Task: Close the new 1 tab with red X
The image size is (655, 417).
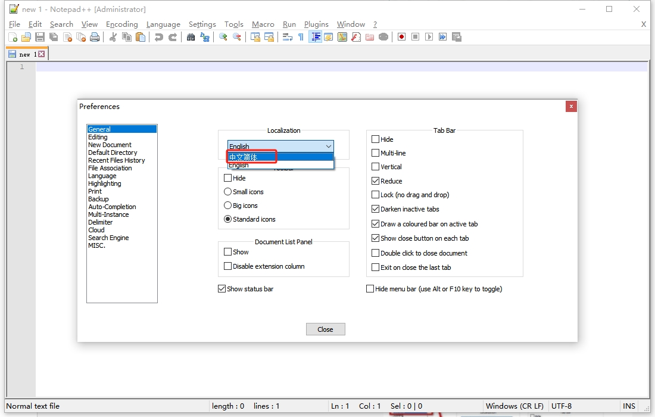Action: point(41,54)
